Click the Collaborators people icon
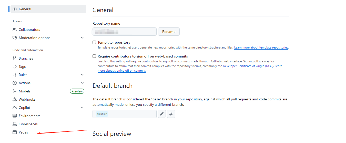 pyautogui.click(x=15, y=30)
